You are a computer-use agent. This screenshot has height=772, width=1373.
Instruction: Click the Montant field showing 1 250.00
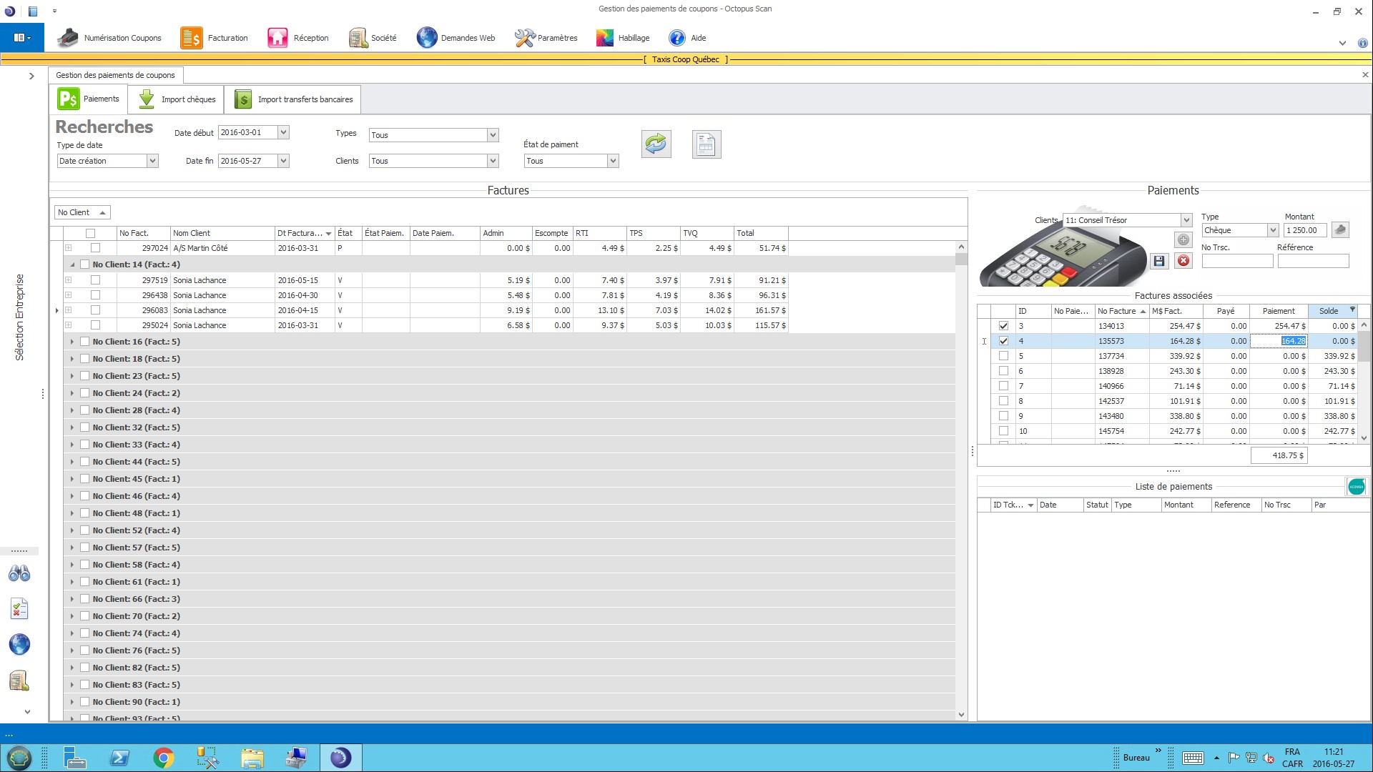[1305, 230]
